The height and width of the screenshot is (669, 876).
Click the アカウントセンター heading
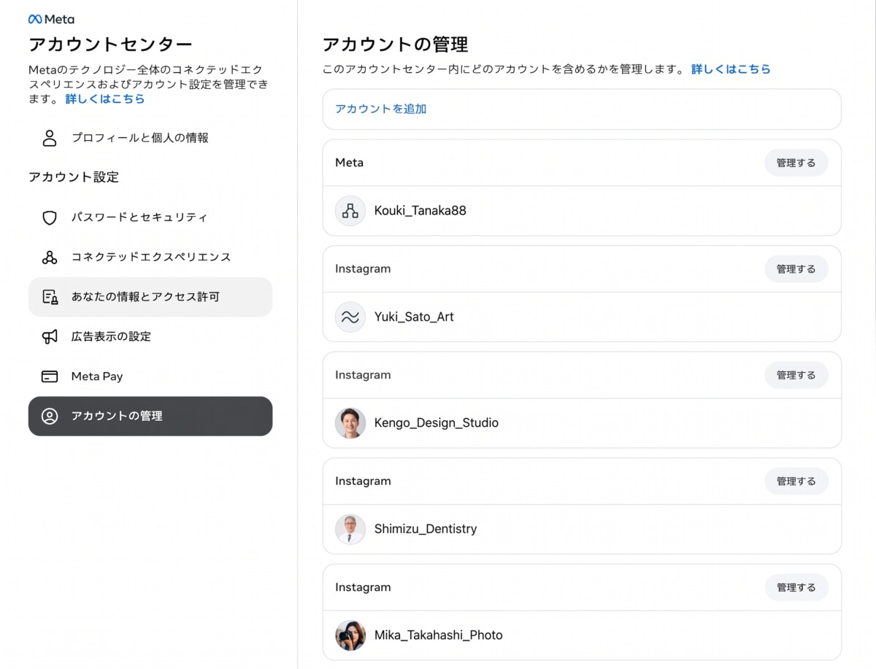click(110, 45)
